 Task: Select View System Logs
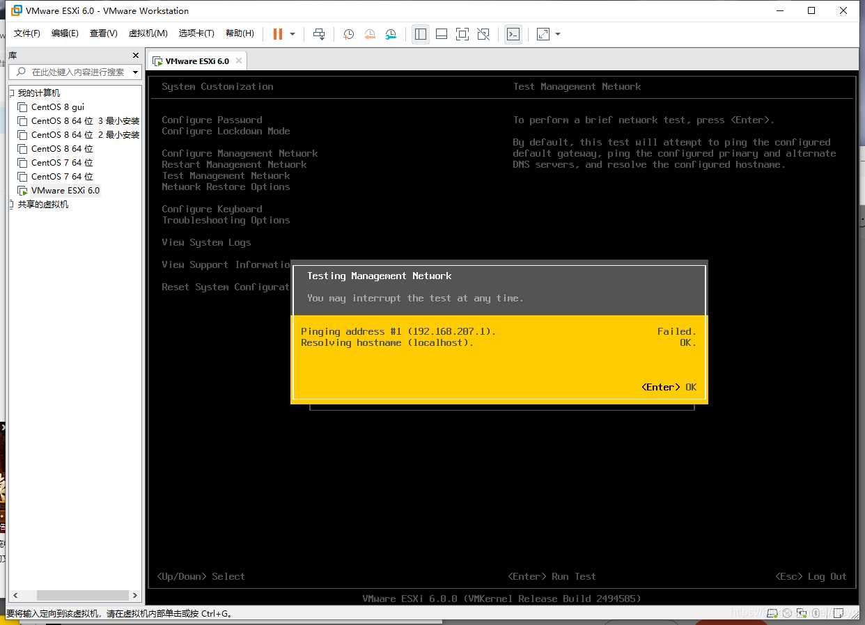(206, 242)
